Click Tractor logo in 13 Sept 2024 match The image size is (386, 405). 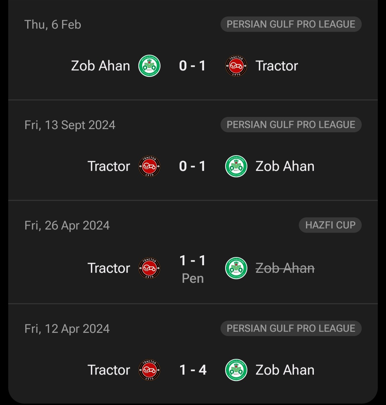149,166
